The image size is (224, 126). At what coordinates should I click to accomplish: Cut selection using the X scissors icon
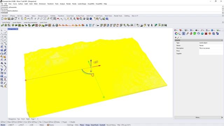19,19
